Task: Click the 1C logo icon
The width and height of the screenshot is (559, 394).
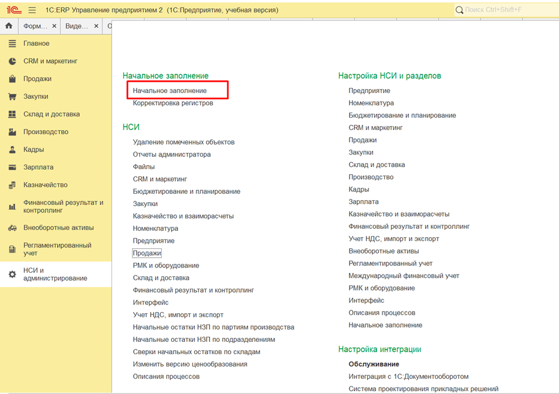Action: tap(14, 10)
